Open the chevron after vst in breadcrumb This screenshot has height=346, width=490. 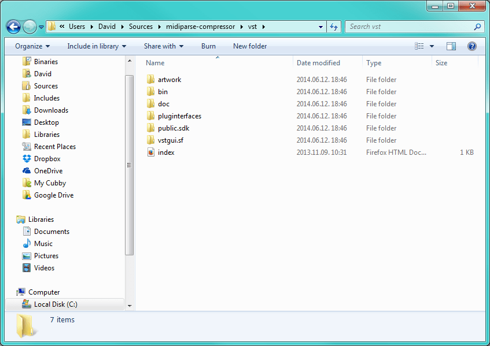tap(264, 27)
